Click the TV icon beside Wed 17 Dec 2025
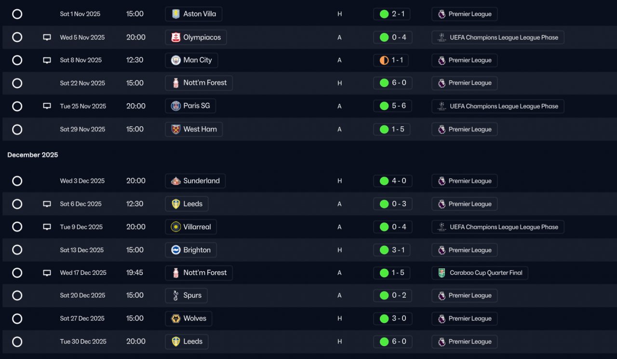The image size is (617, 359). pyautogui.click(x=47, y=273)
